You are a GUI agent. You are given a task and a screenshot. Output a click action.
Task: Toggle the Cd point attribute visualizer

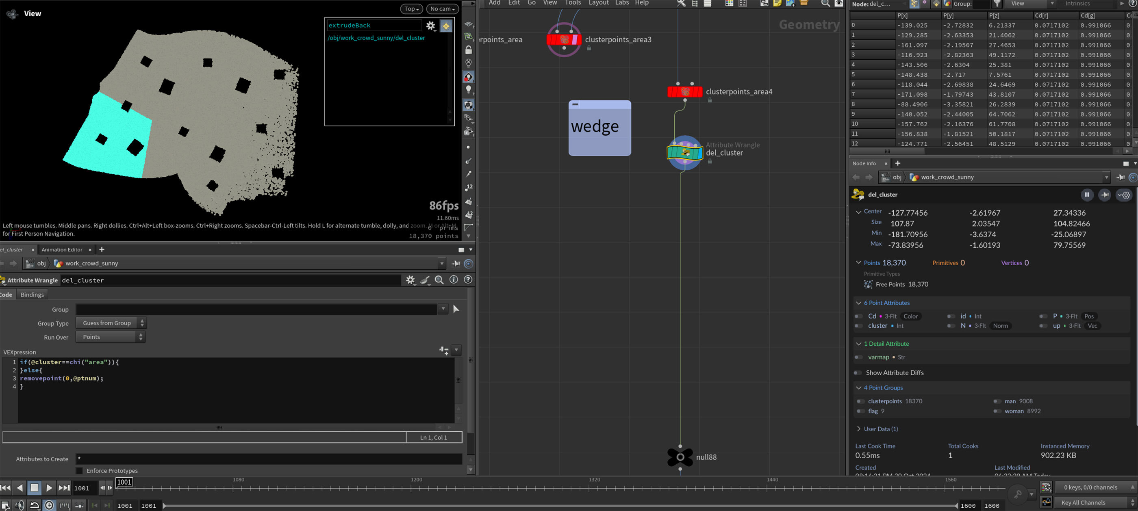point(858,316)
